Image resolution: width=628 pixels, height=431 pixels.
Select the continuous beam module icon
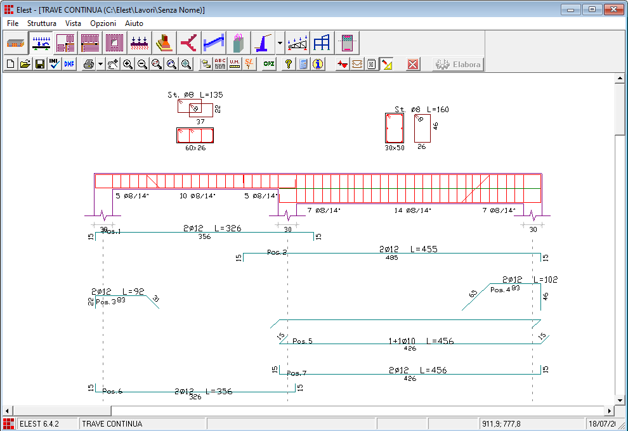tap(42, 42)
